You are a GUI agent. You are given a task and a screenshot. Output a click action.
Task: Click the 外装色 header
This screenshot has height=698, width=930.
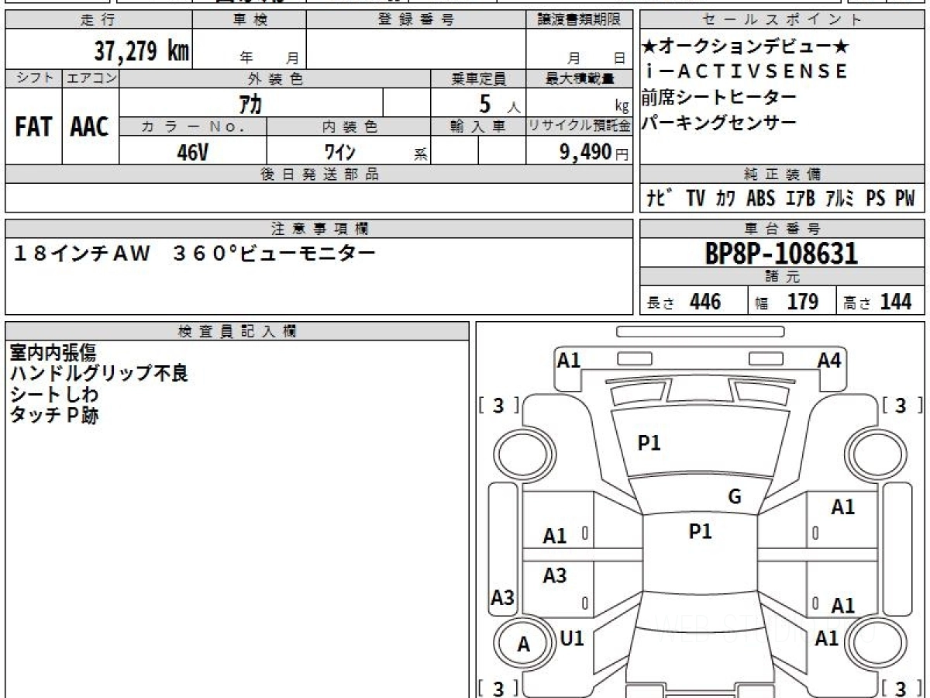point(275,78)
